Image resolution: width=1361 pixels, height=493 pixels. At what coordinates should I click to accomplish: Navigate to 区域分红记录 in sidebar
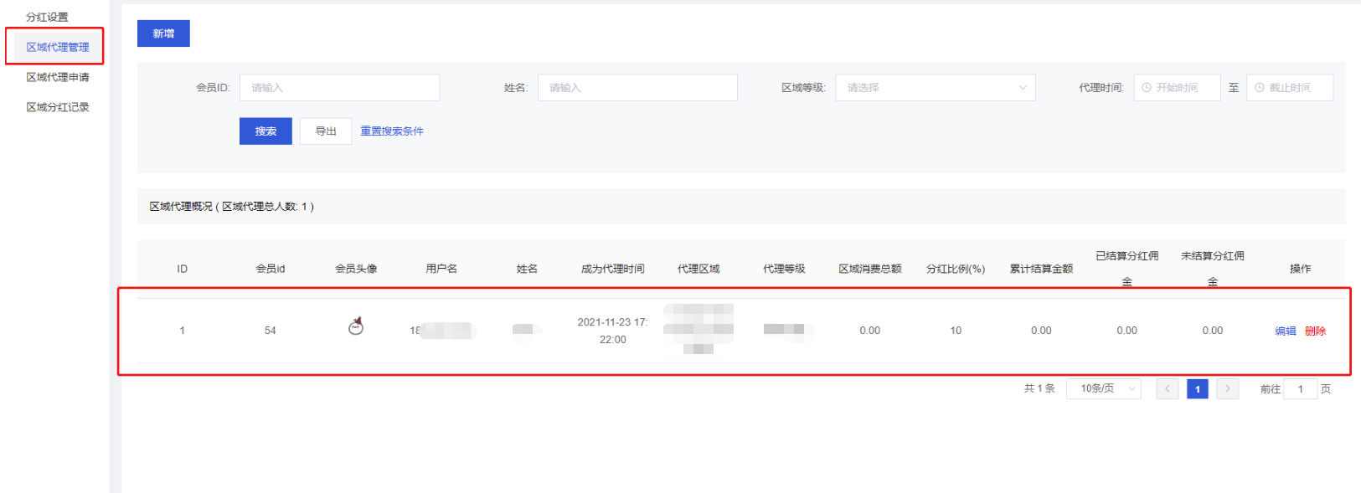(57, 107)
